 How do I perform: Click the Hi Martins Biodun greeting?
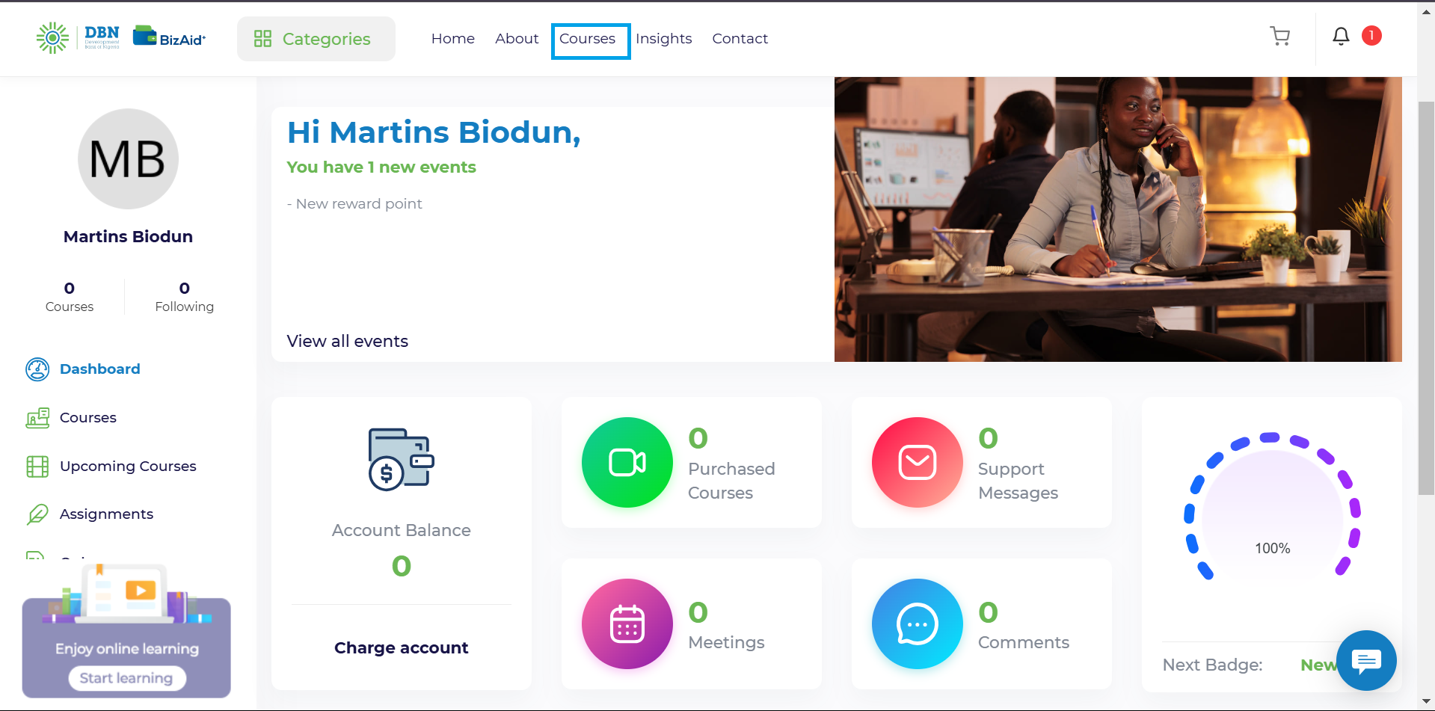point(434,132)
